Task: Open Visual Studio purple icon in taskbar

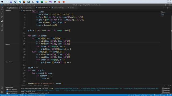Action: coord(51,2)
